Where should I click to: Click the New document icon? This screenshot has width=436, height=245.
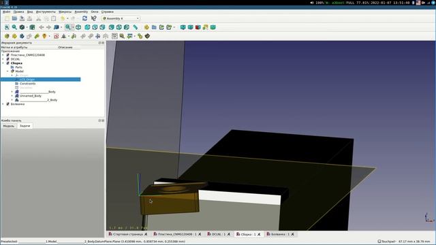(x=7, y=18)
